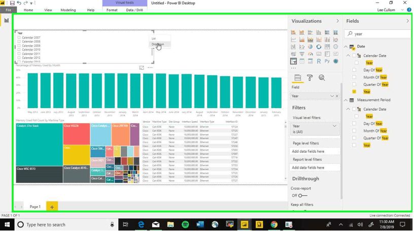
Task: Uncheck the selected Year field in Date
Action: coord(354,91)
